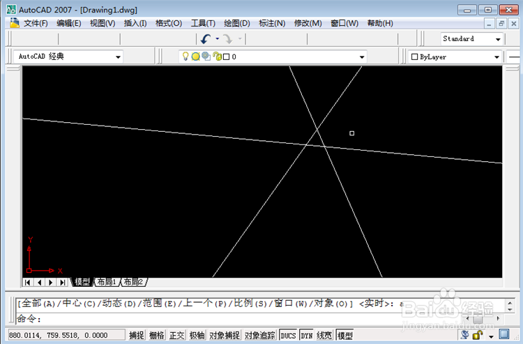Screen dimensions: 523x344
Task: Open the 文件(F) menu
Action: pos(36,23)
